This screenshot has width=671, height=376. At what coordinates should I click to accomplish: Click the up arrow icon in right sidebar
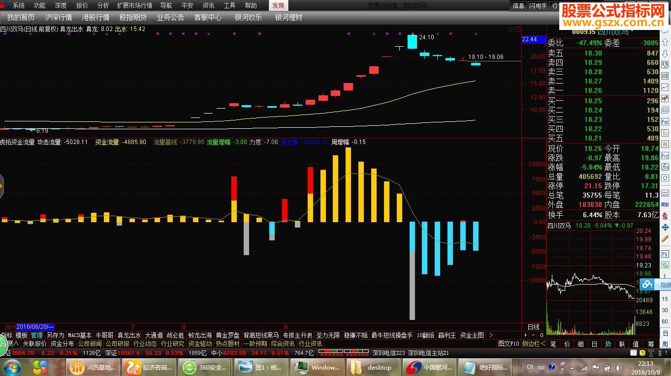pos(665,41)
